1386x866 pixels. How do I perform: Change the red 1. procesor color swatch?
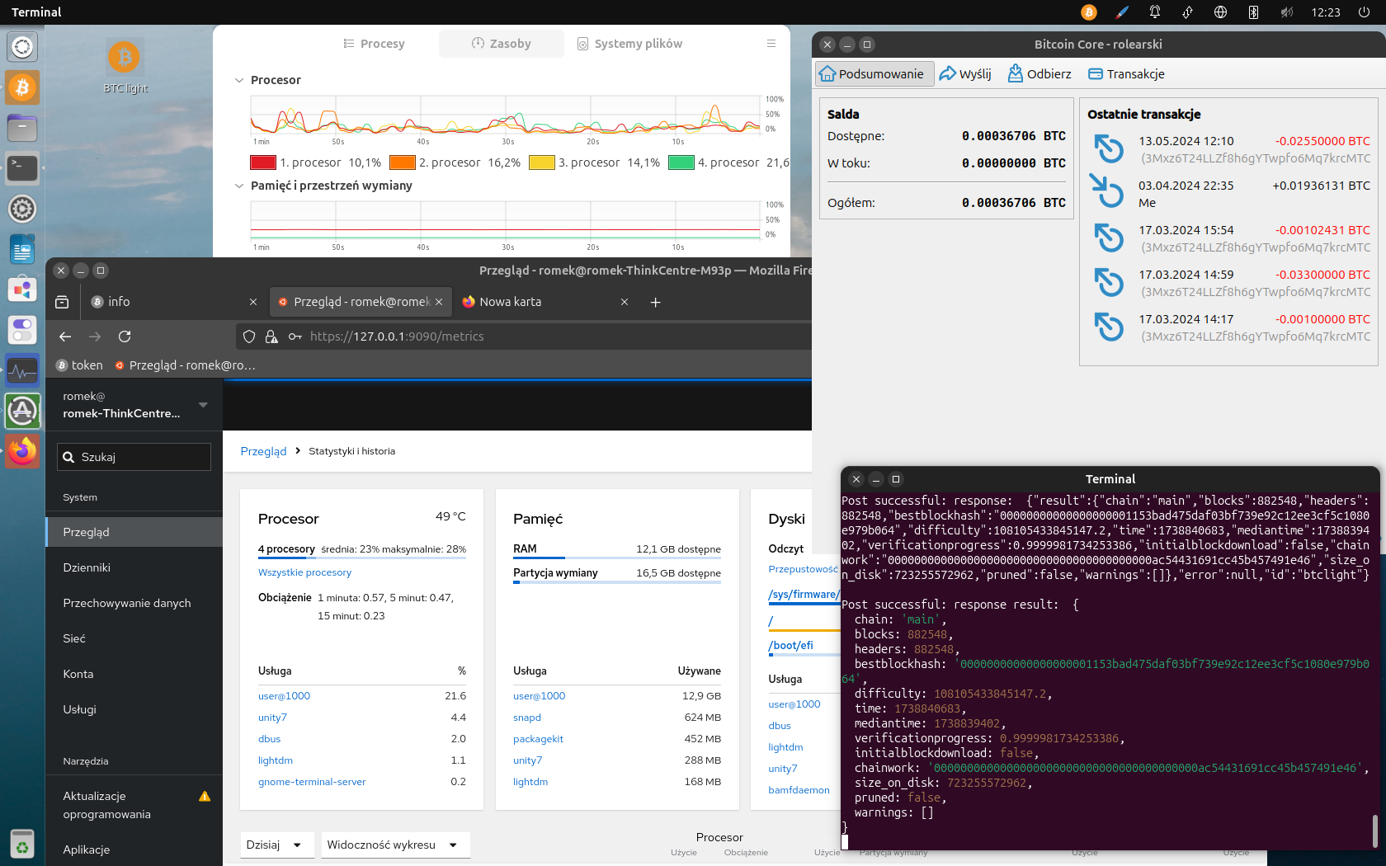pos(263,162)
